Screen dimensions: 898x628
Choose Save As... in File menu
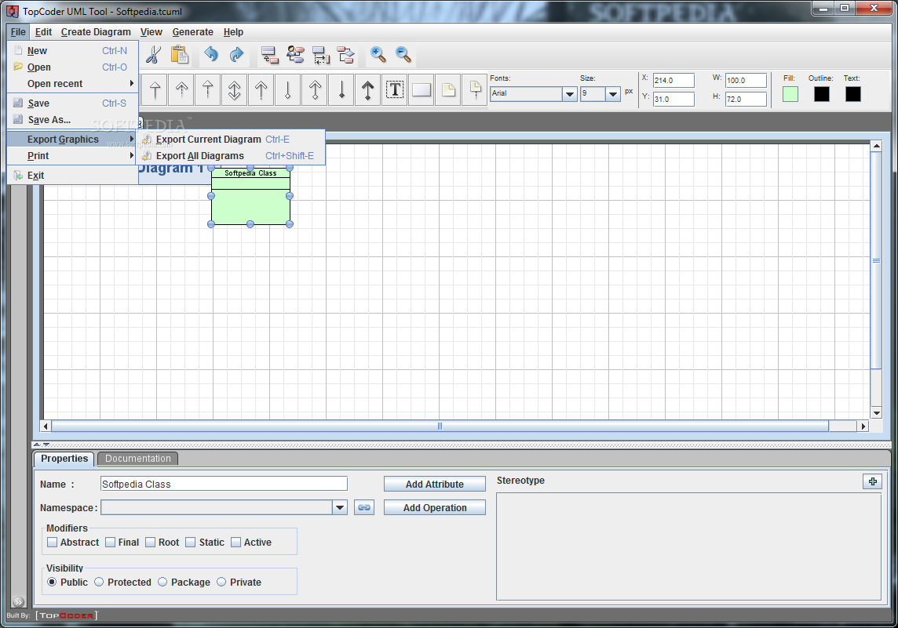73,119
